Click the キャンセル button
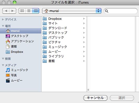The image size is (139, 103). point(95,98)
